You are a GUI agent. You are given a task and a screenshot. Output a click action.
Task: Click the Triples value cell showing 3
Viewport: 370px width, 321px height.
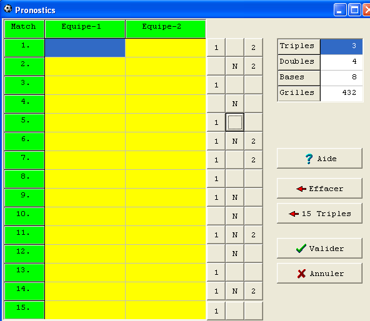tap(341, 46)
